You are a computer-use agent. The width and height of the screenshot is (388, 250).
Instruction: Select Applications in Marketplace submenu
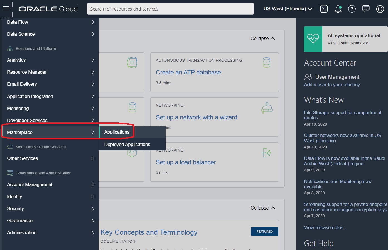coord(132,132)
